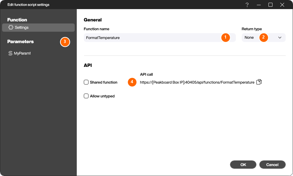The image size is (293, 176).
Task: Click the API call URL text
Action: point(197,82)
